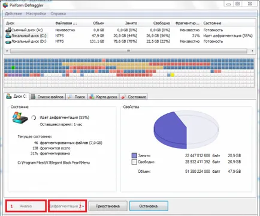260x216 pixels.
Task: Click the '101,1 GB' volume cell
Action: 97,41
